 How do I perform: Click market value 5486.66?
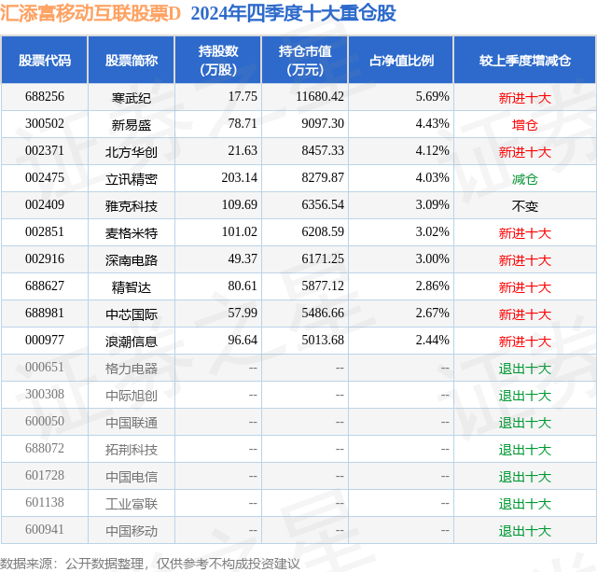323,313
